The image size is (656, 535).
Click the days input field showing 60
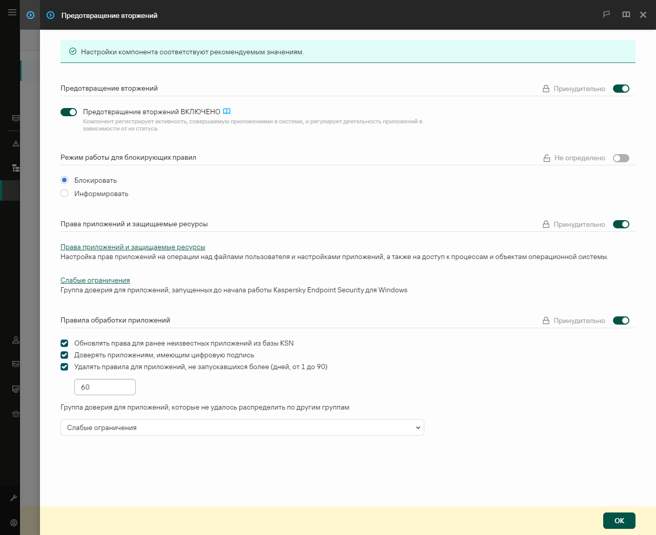coord(105,387)
